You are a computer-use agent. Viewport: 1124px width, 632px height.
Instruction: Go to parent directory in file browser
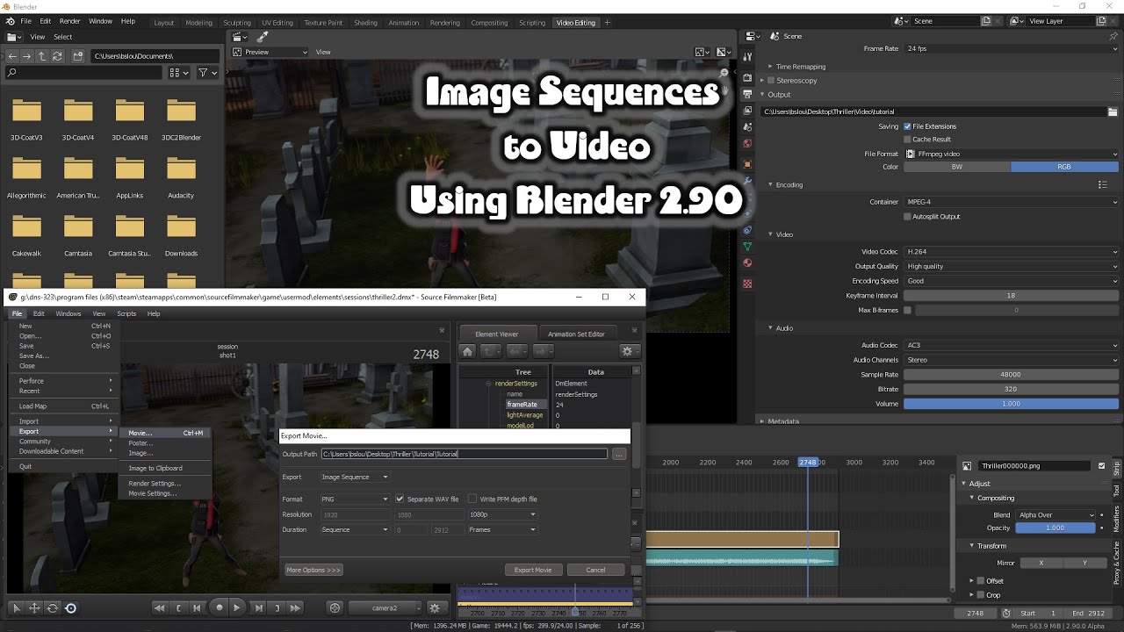(42, 56)
